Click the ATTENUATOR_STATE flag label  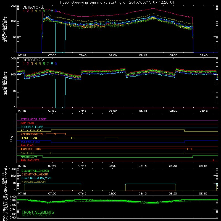tap(33, 119)
